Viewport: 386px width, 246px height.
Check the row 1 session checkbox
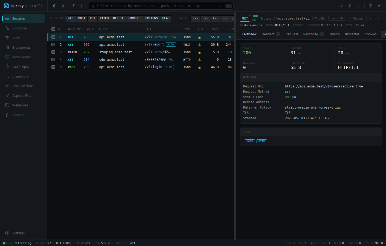pos(53,37)
